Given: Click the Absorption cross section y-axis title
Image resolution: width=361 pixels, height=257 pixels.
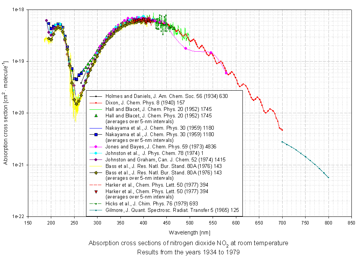Looking at the screenshot, I should (x=6, y=112).
